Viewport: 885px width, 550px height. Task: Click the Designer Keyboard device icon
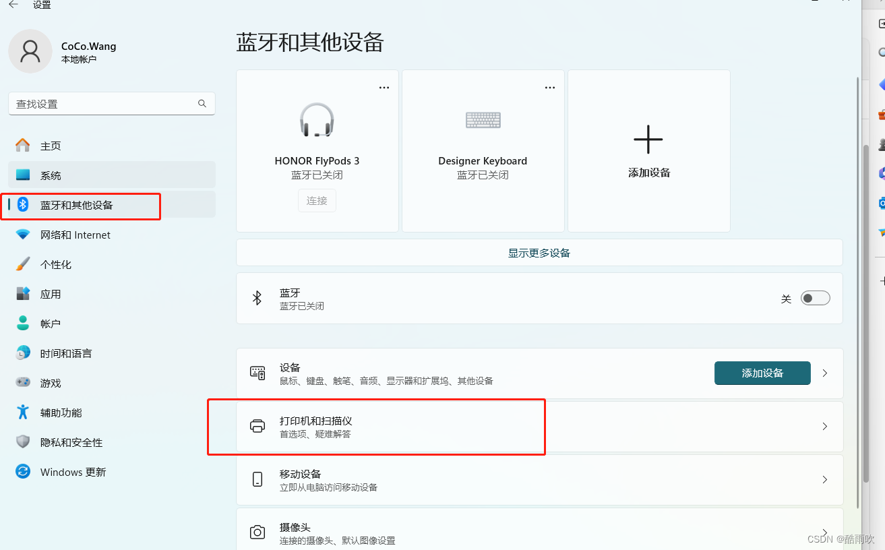point(483,120)
